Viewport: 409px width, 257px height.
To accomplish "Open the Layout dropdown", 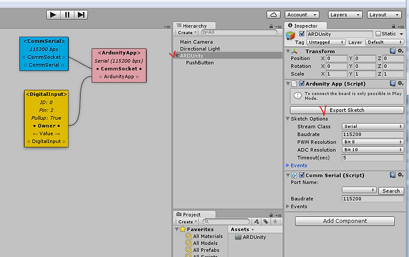I will click(x=384, y=15).
